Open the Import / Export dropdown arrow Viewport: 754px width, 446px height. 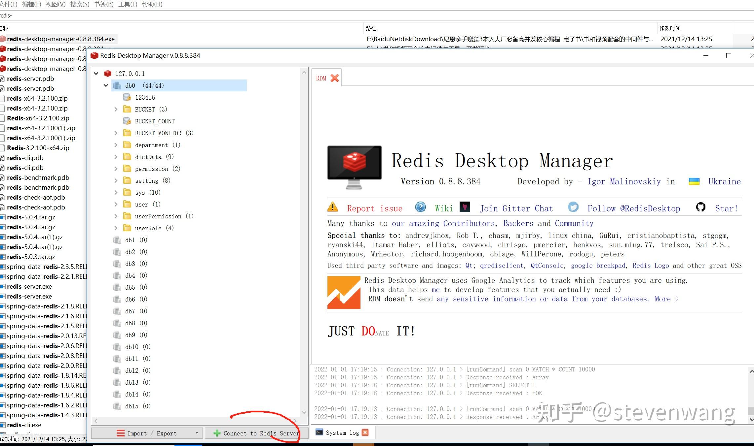tap(197, 433)
